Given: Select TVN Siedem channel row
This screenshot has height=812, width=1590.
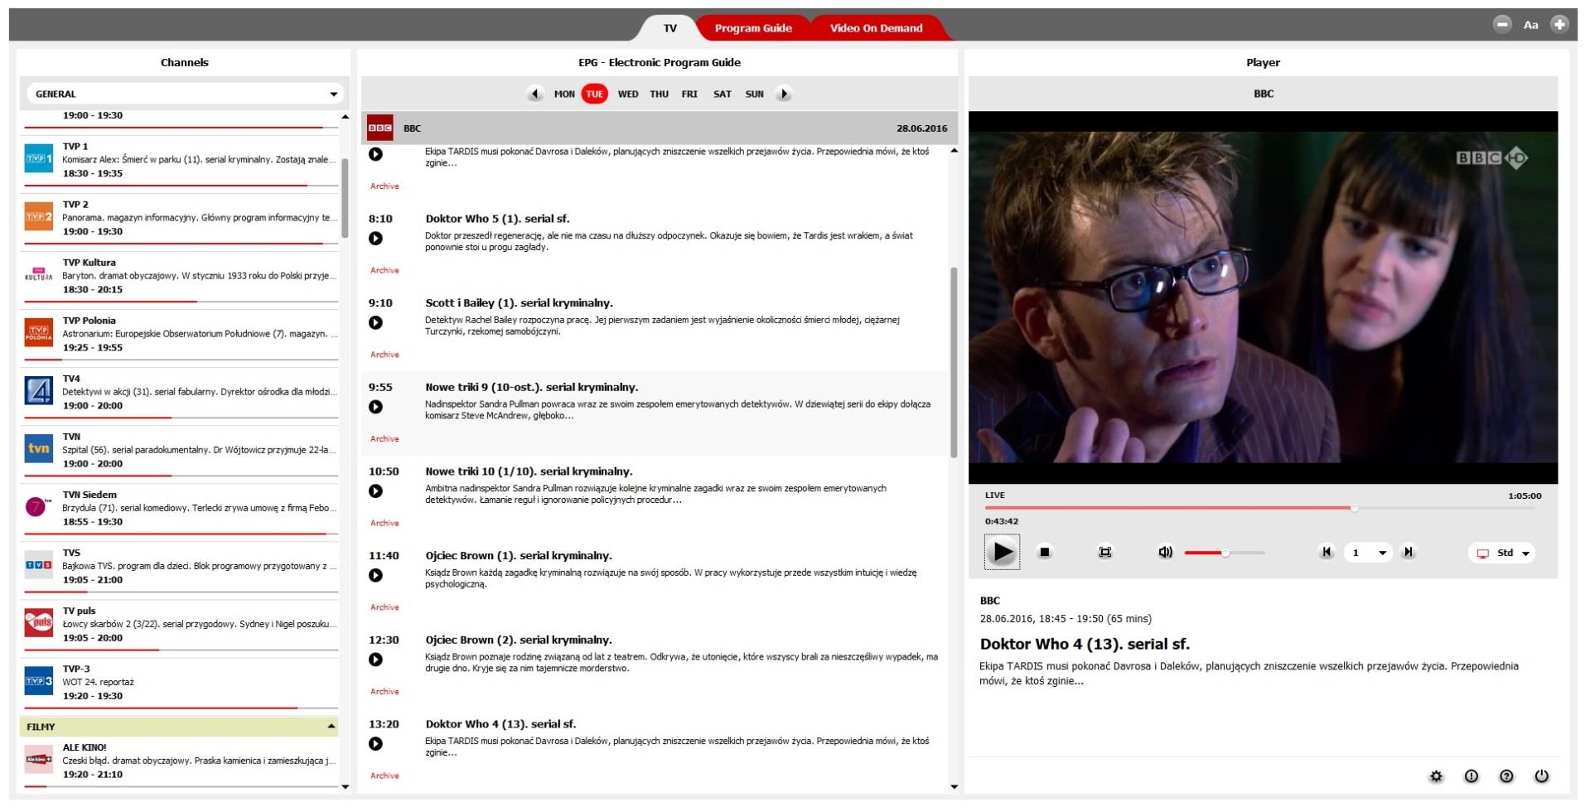Looking at the screenshot, I should pos(179,508).
